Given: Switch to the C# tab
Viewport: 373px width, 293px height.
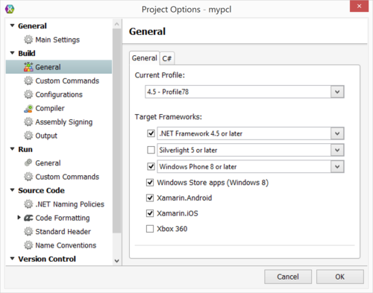Looking at the screenshot, I should pyautogui.click(x=167, y=58).
